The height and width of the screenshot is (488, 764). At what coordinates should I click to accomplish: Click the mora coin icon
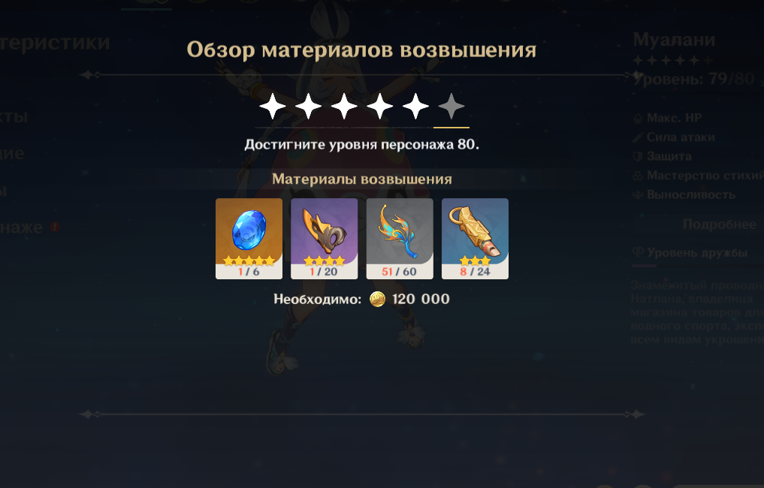378,299
